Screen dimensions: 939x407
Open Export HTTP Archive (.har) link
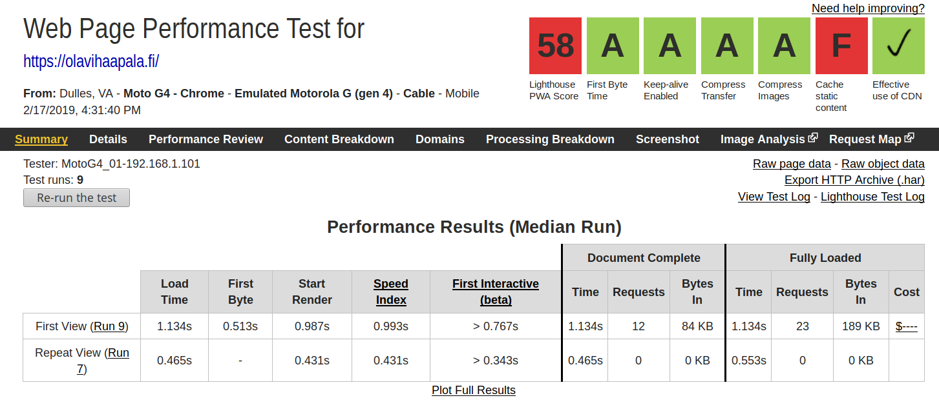854,180
